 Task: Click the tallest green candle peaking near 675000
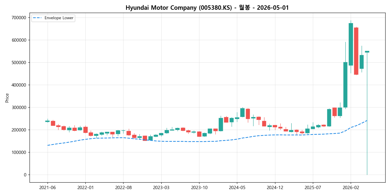pos(351,44)
